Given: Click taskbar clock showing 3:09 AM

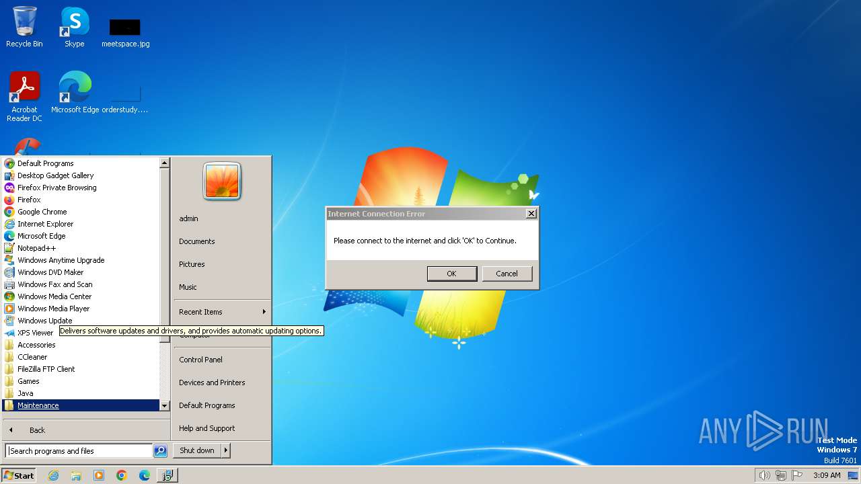Looking at the screenshot, I should pyautogui.click(x=827, y=475).
